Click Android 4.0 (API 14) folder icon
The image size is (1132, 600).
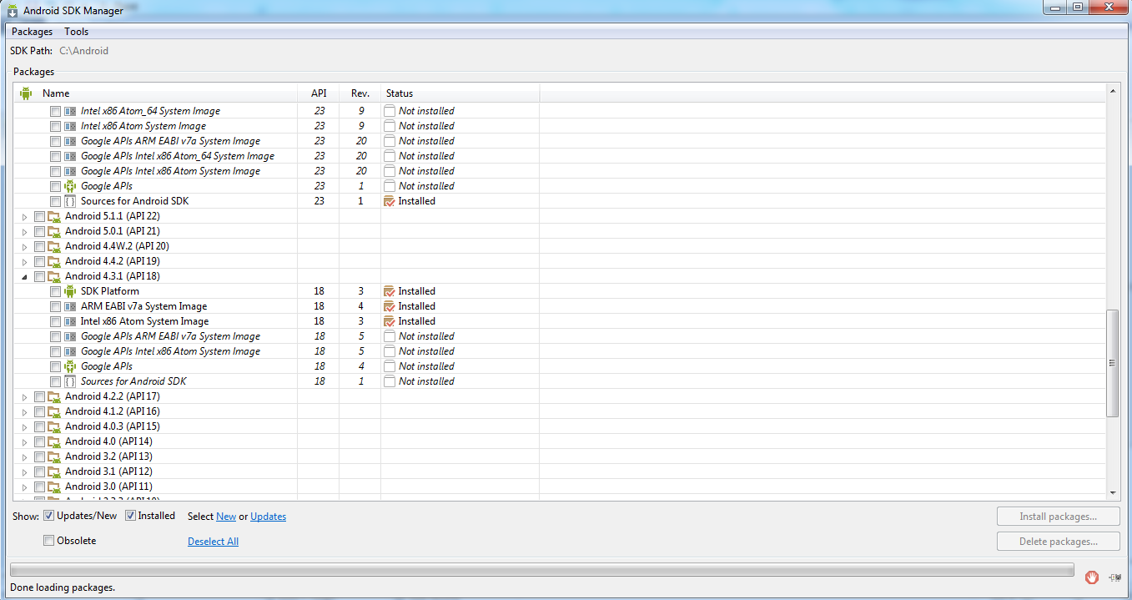54,441
